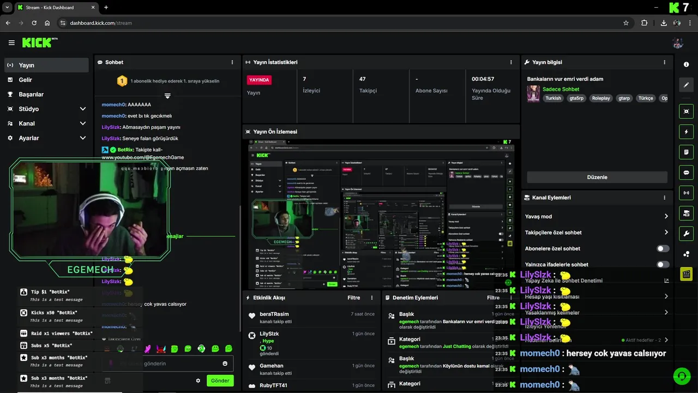
Task: Click beraTRasim in Etkinlik Akışı
Action: click(x=274, y=314)
